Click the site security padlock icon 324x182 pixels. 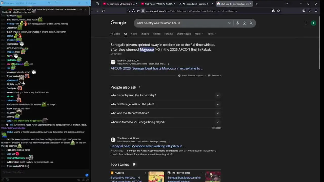tap(133, 11)
